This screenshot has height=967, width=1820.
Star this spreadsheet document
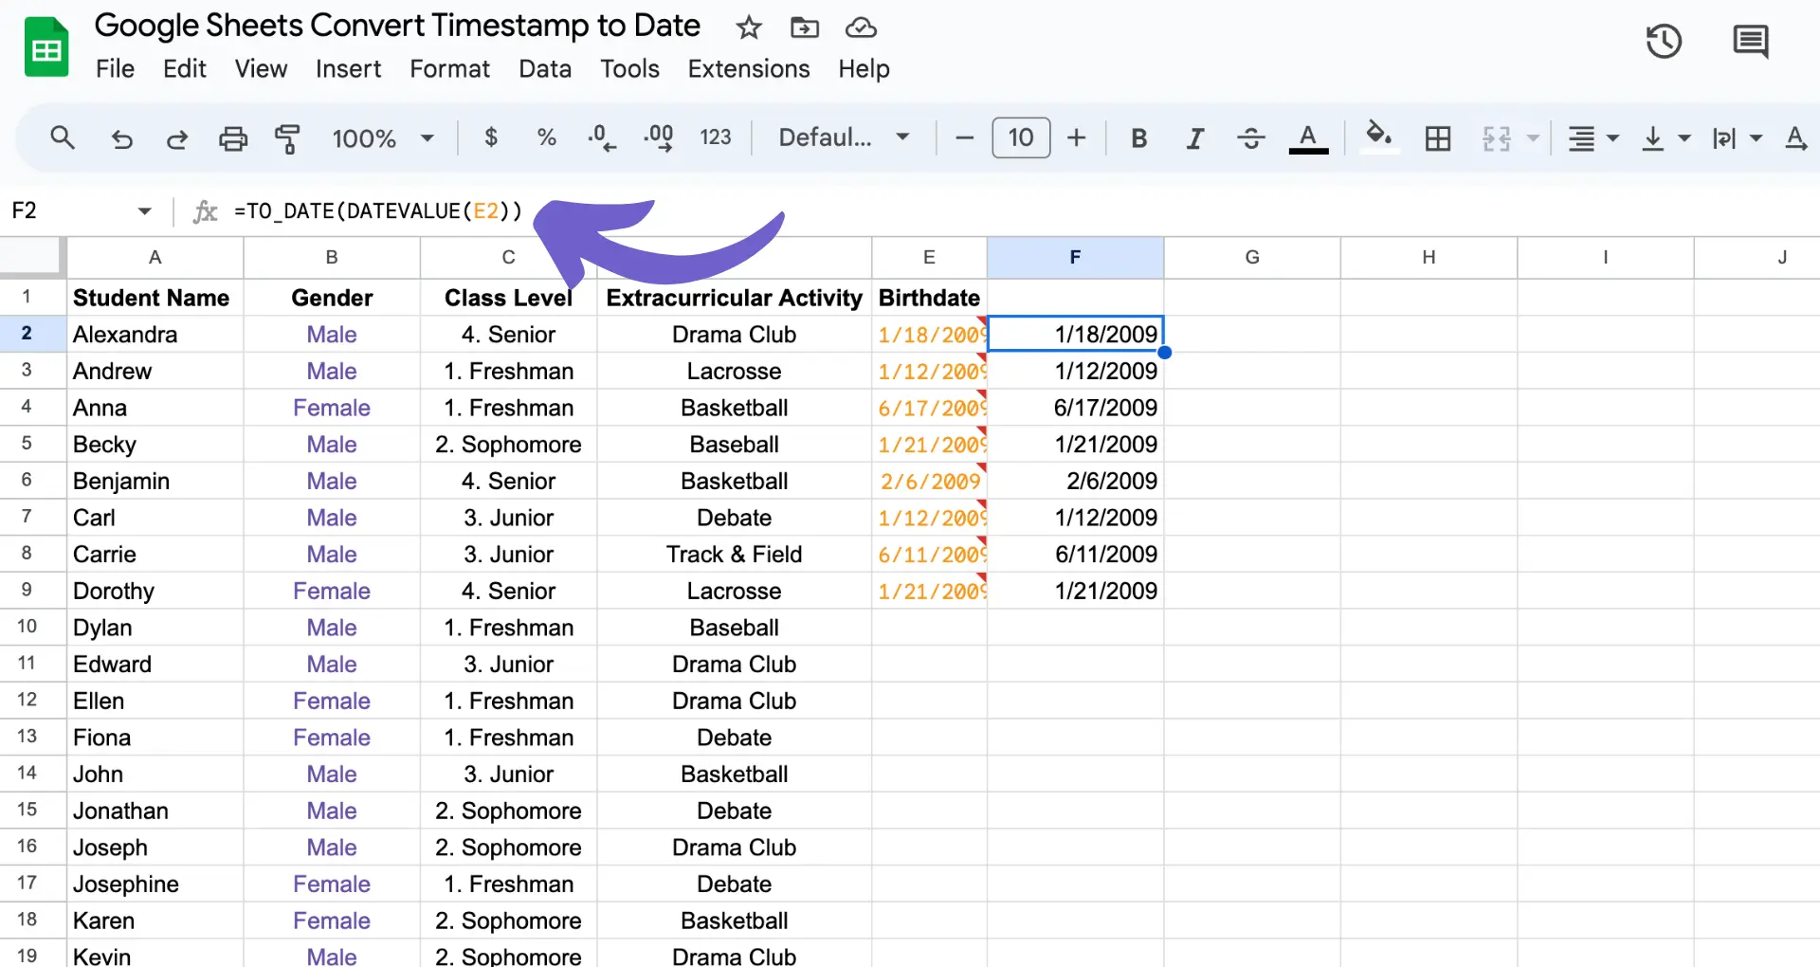pos(749,27)
